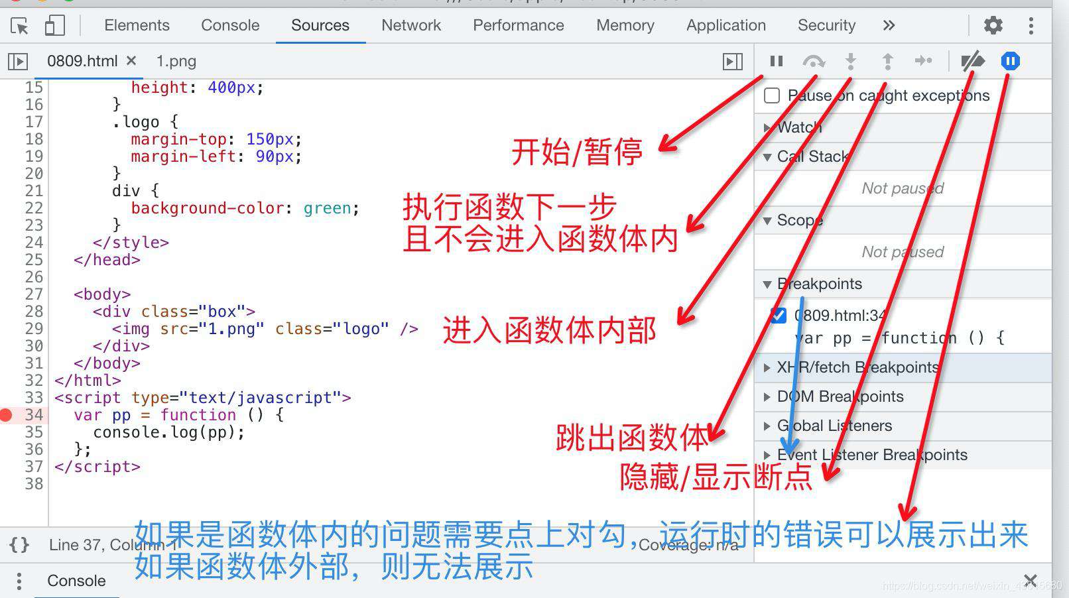1069x598 pixels.
Task: Close the Console drawer
Action: point(1030,581)
